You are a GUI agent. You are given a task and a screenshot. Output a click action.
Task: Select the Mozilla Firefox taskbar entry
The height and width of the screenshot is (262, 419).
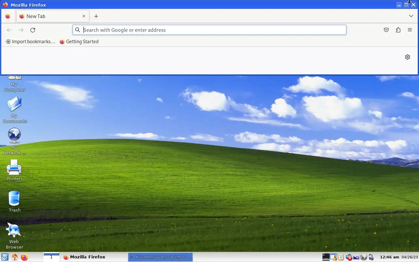click(94, 257)
